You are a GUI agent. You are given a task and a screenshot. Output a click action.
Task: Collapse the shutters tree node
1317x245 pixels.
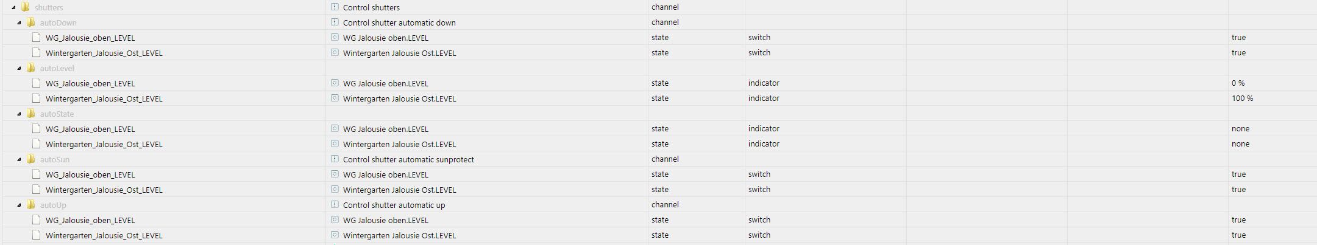pyautogui.click(x=13, y=8)
